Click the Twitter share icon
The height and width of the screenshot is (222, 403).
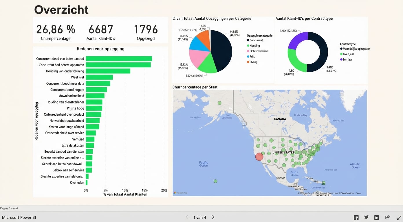366,217
